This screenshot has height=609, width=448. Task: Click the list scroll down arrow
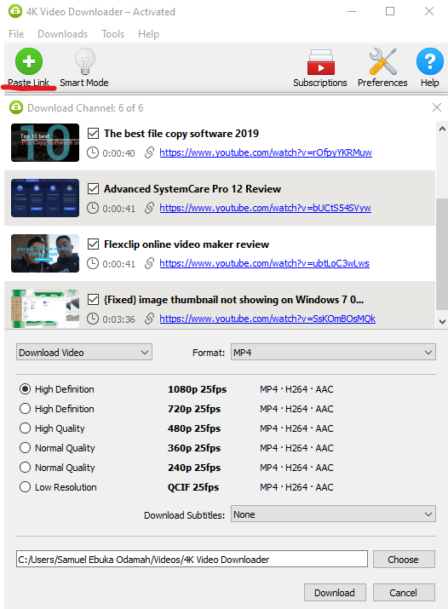[x=442, y=322]
